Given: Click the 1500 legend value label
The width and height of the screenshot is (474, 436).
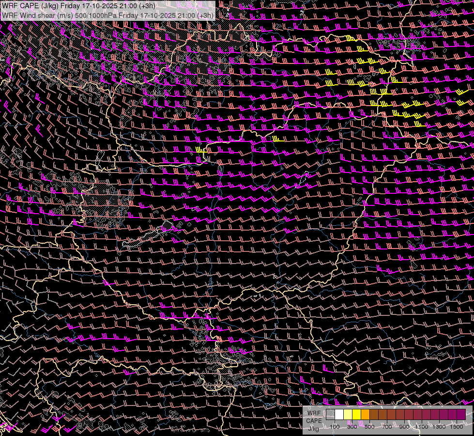Looking at the screenshot, I should pos(457,427).
